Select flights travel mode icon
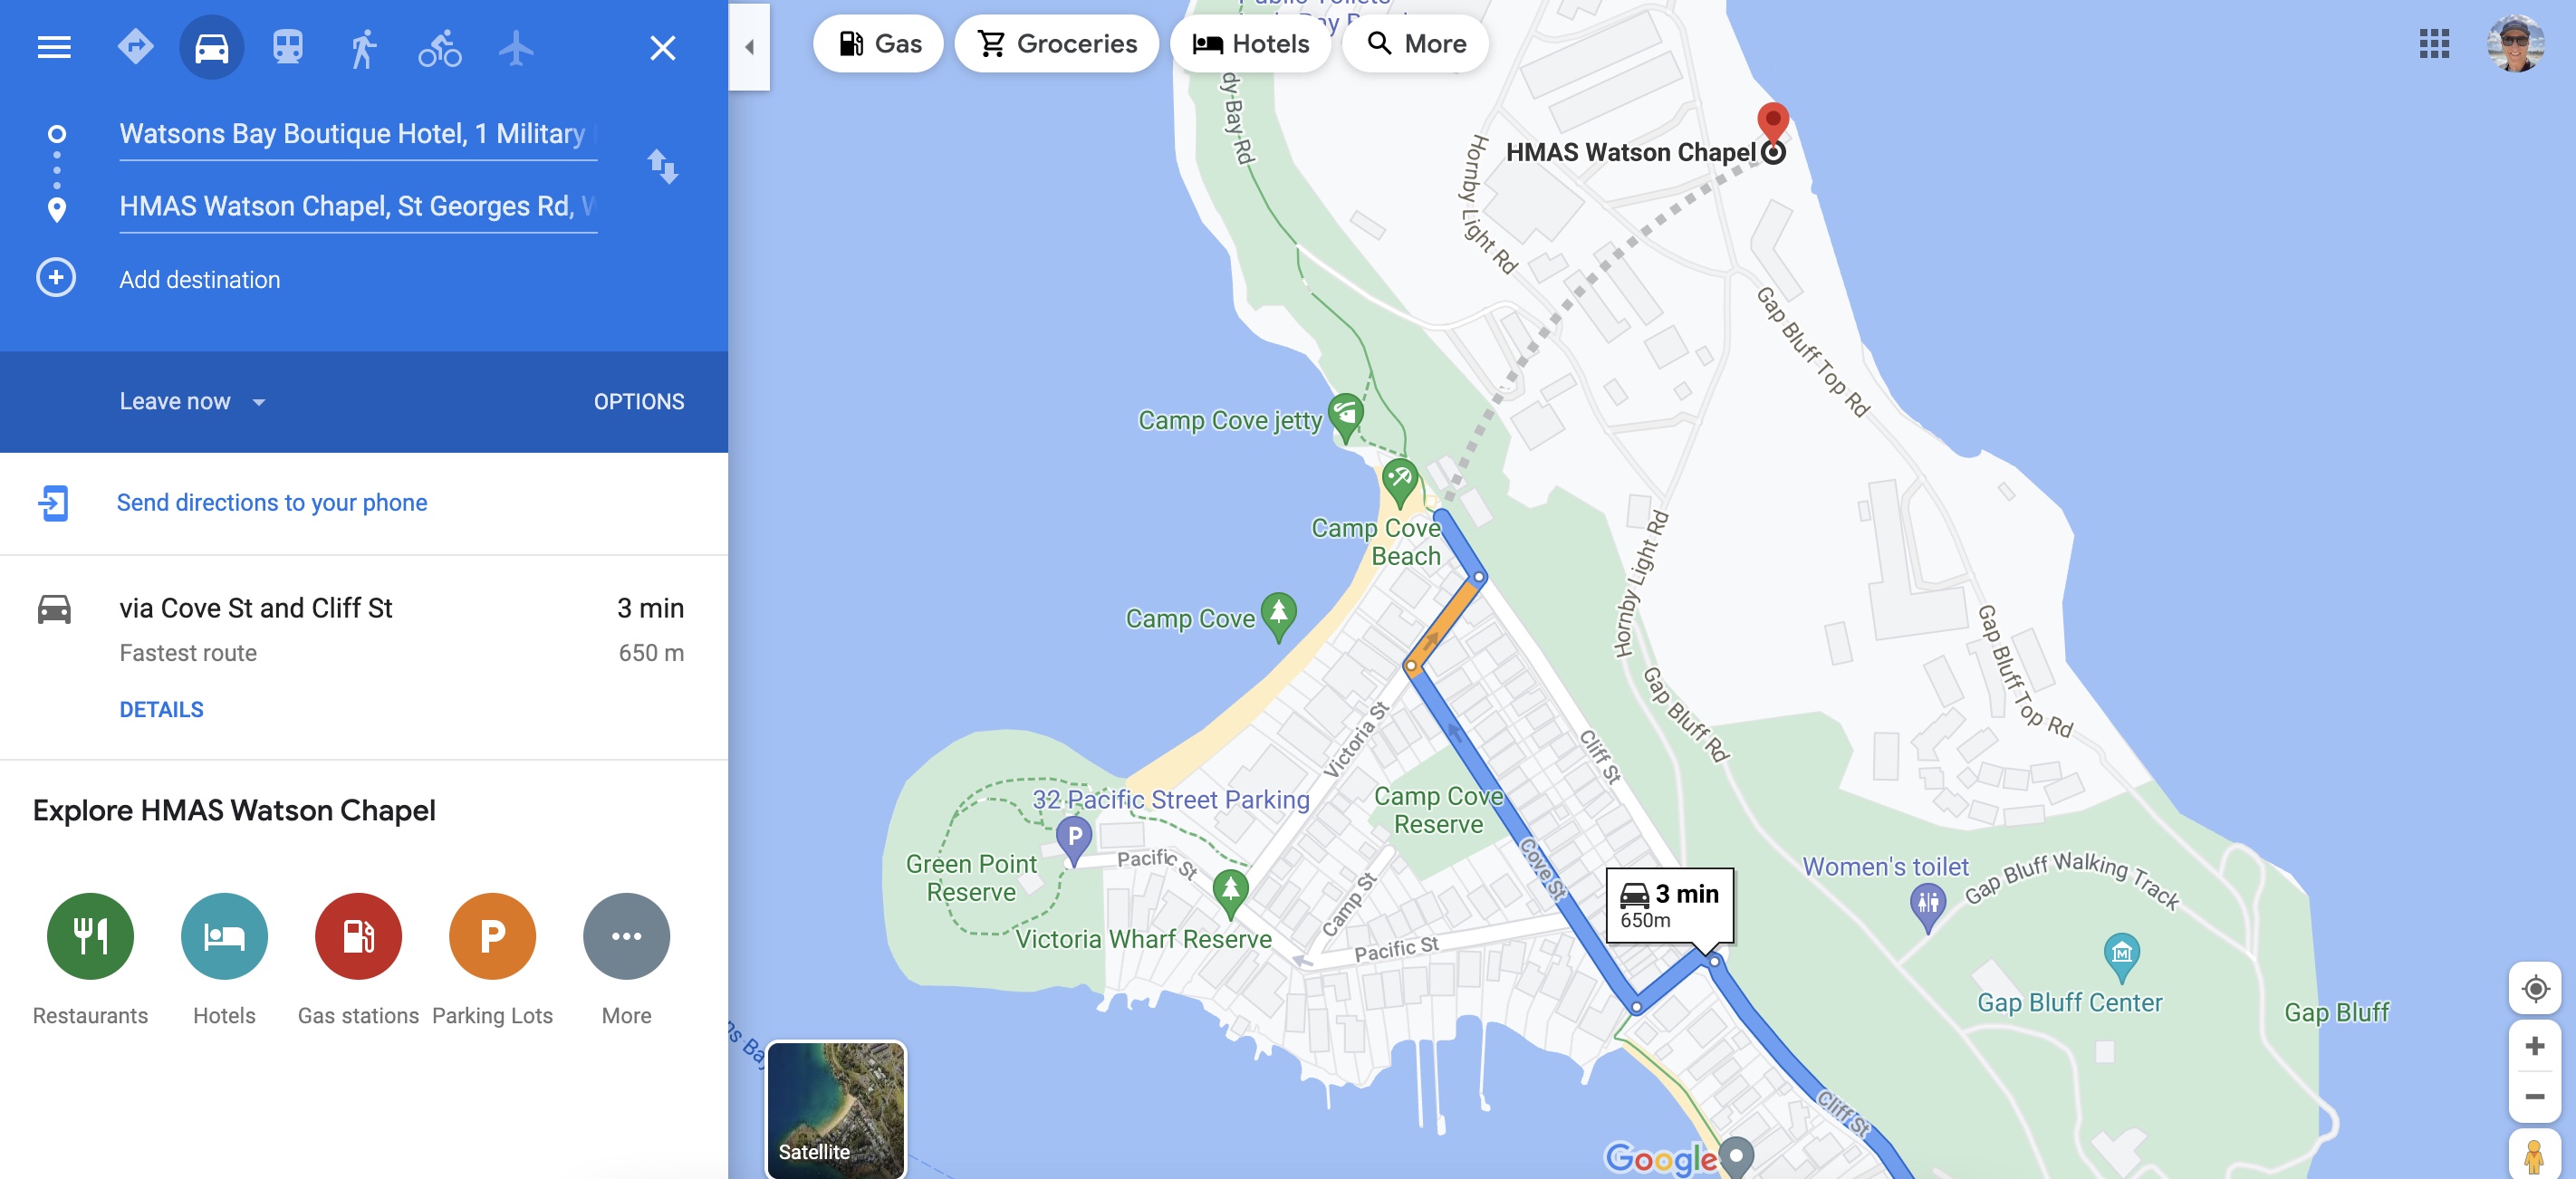The width and height of the screenshot is (2576, 1179). [516, 47]
